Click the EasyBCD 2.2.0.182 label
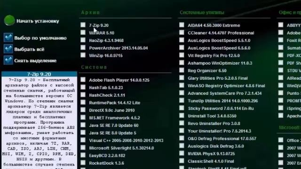The height and width of the screenshot is (169, 301). [107, 155]
